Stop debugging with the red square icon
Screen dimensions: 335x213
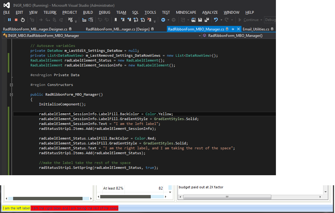[16, 20]
